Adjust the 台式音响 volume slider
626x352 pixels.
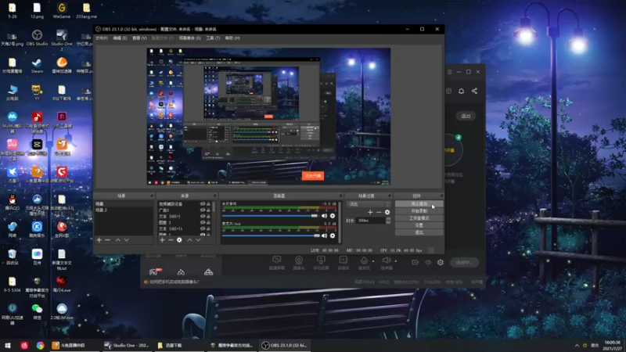(x=270, y=216)
